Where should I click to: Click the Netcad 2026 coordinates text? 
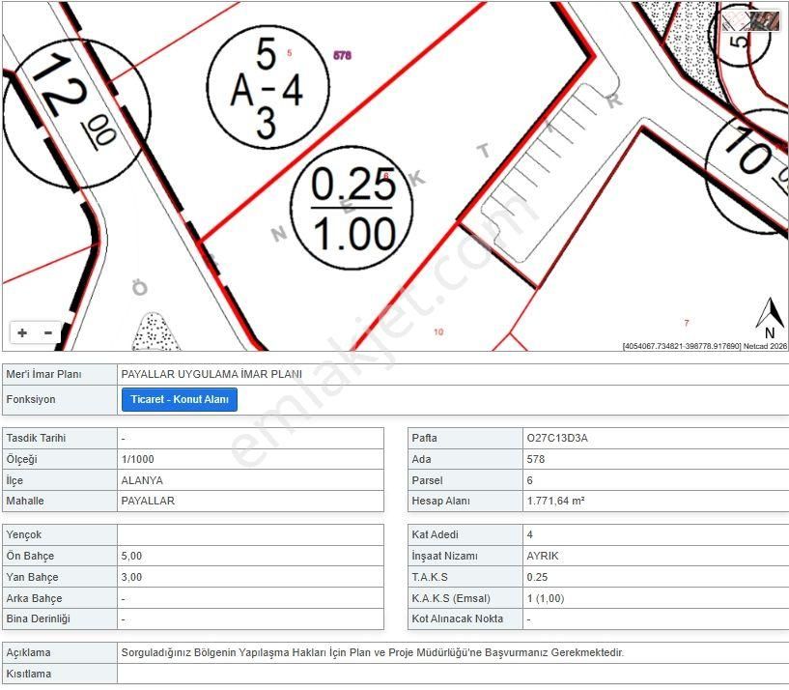(704, 346)
